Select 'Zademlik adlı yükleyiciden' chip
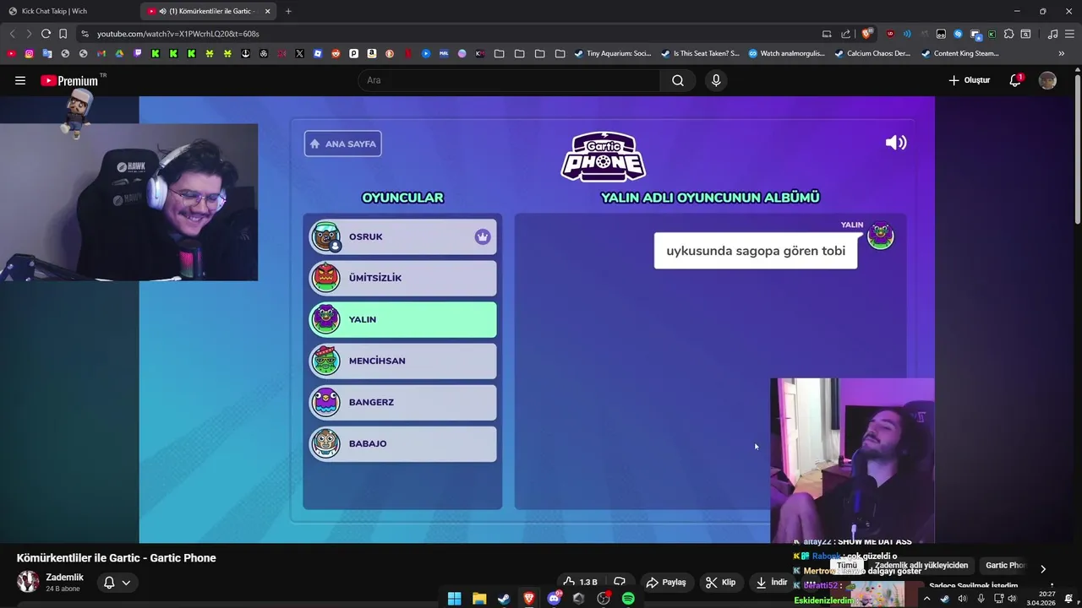The image size is (1082, 608). pyautogui.click(x=921, y=566)
